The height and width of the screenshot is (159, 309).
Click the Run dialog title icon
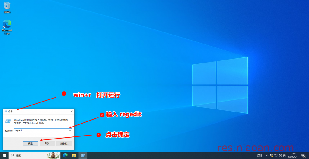pos(6,111)
